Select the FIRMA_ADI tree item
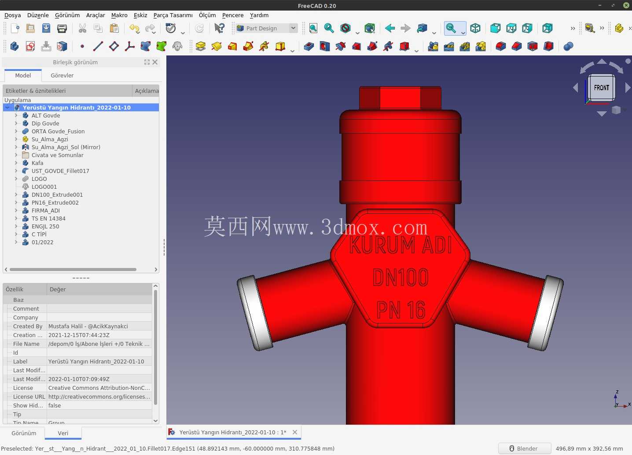The width and height of the screenshot is (632, 455). [x=46, y=210]
